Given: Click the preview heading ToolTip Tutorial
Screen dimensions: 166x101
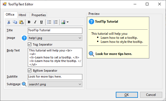Looking at the screenshot, I should pyautogui.click(x=107, y=22).
